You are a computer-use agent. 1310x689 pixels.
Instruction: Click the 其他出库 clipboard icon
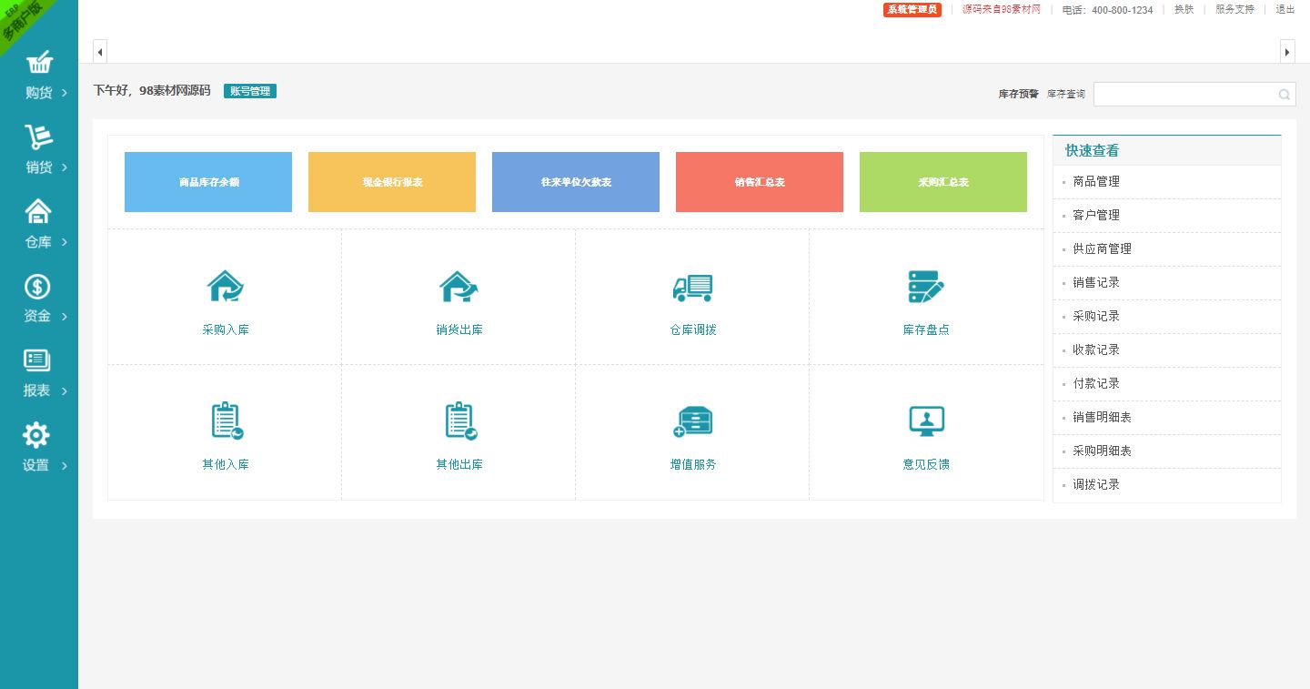point(458,421)
